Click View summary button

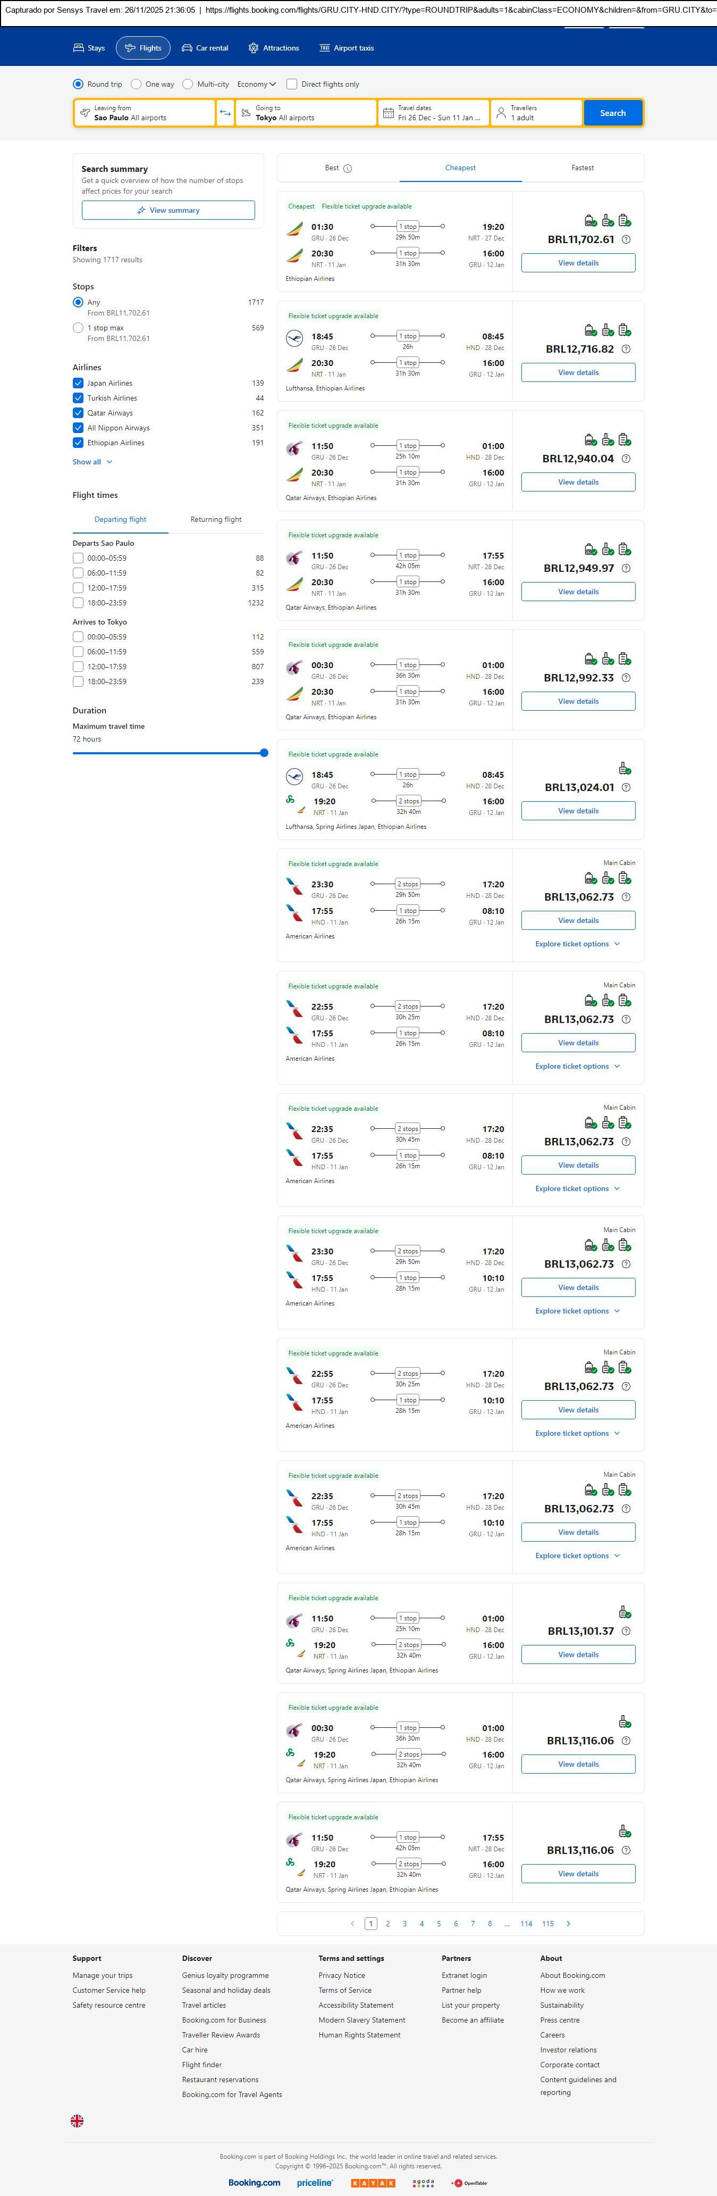pyautogui.click(x=168, y=211)
